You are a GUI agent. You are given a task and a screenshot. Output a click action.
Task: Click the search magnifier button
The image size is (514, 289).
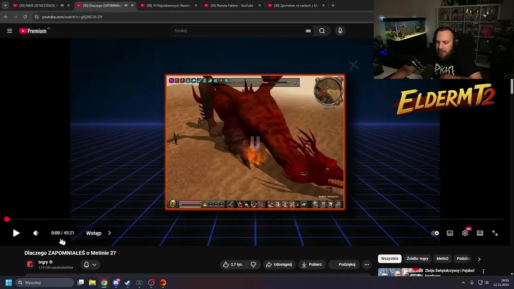point(322,31)
